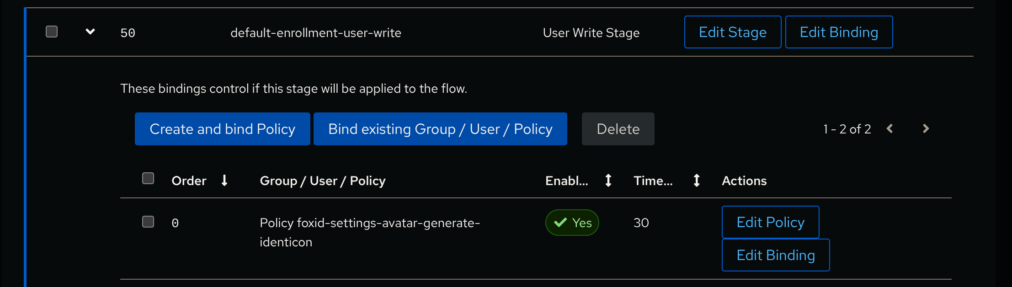Click the green Yes enabled badge
Screen dimensions: 1012x287
(x=572, y=223)
